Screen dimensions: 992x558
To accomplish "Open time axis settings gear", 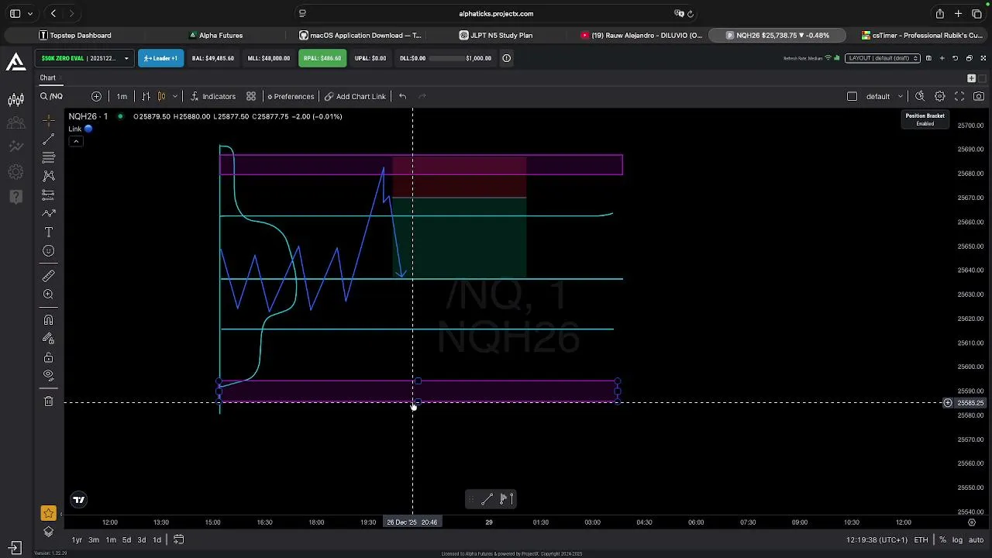I will 971,522.
